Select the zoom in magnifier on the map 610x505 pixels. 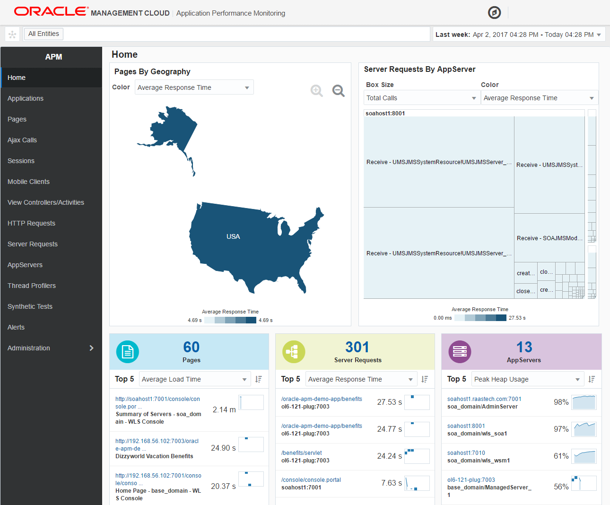317,91
